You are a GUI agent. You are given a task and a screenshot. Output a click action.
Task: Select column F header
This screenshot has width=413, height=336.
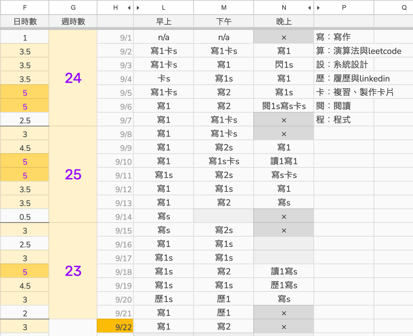(25, 8)
